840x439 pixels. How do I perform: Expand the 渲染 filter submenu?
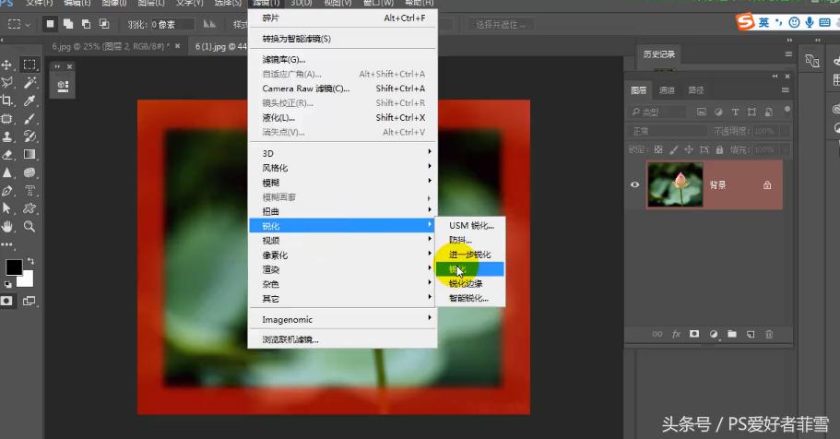[x=343, y=269]
